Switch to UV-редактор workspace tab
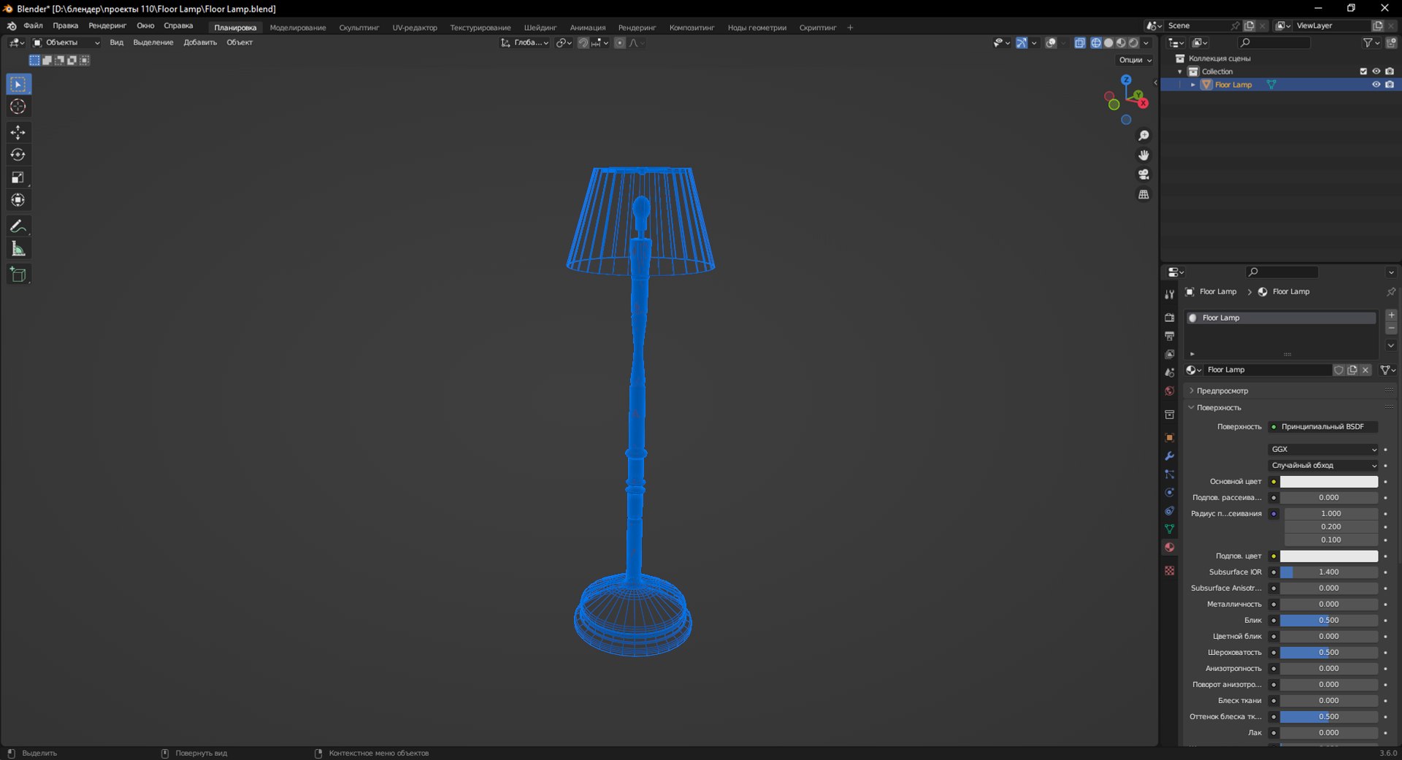The width and height of the screenshot is (1402, 760). point(415,28)
